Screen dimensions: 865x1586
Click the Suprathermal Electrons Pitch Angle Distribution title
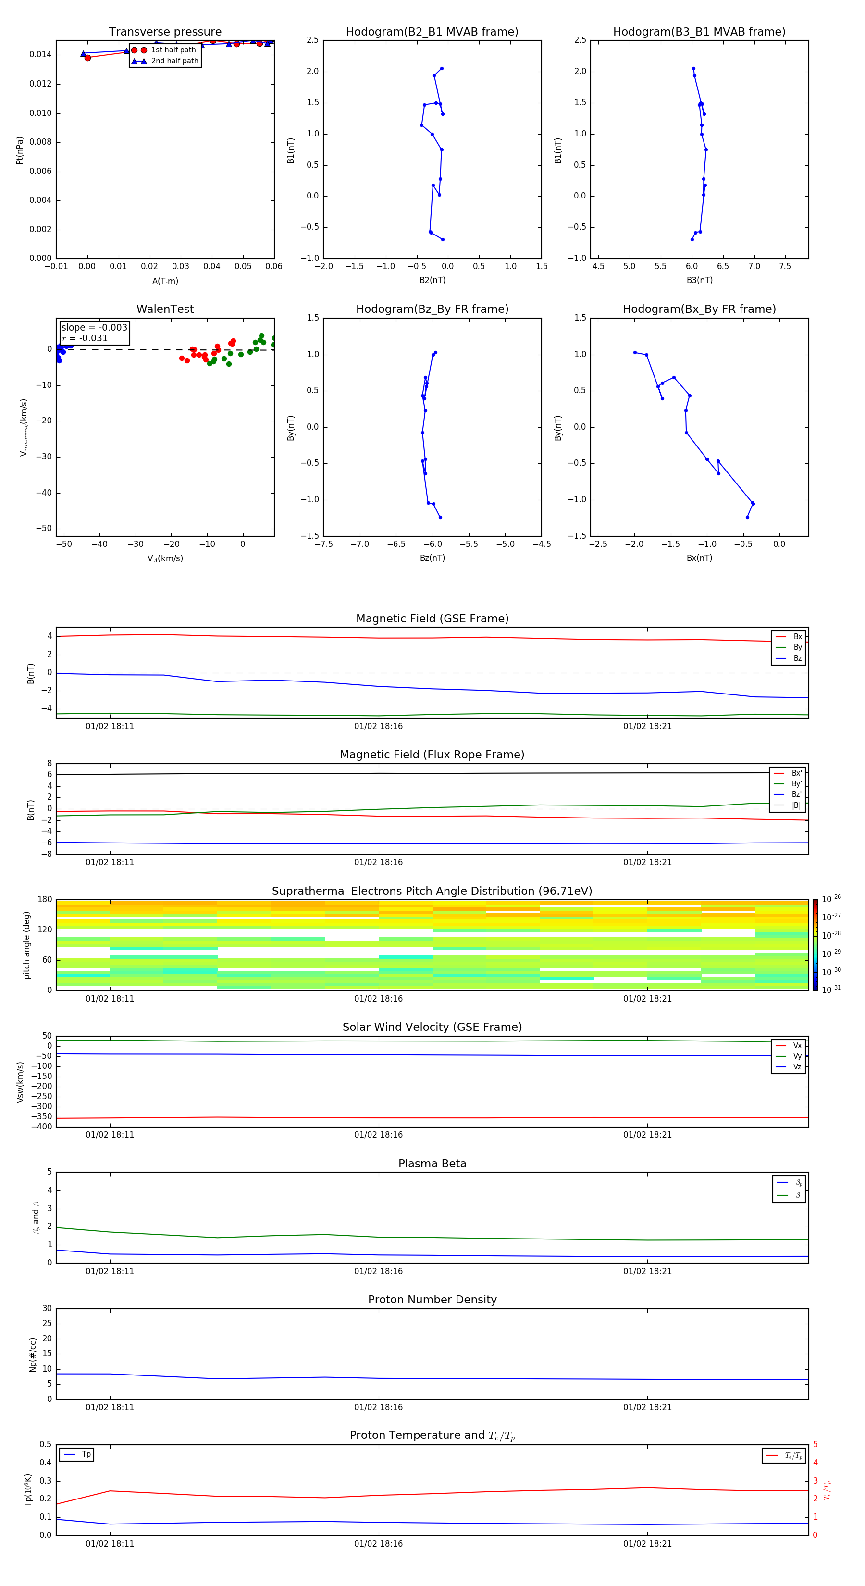click(432, 892)
